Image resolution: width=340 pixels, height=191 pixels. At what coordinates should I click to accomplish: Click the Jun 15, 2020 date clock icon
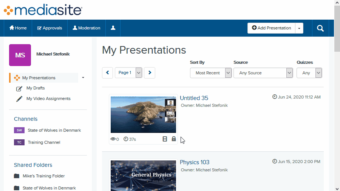click(275, 161)
